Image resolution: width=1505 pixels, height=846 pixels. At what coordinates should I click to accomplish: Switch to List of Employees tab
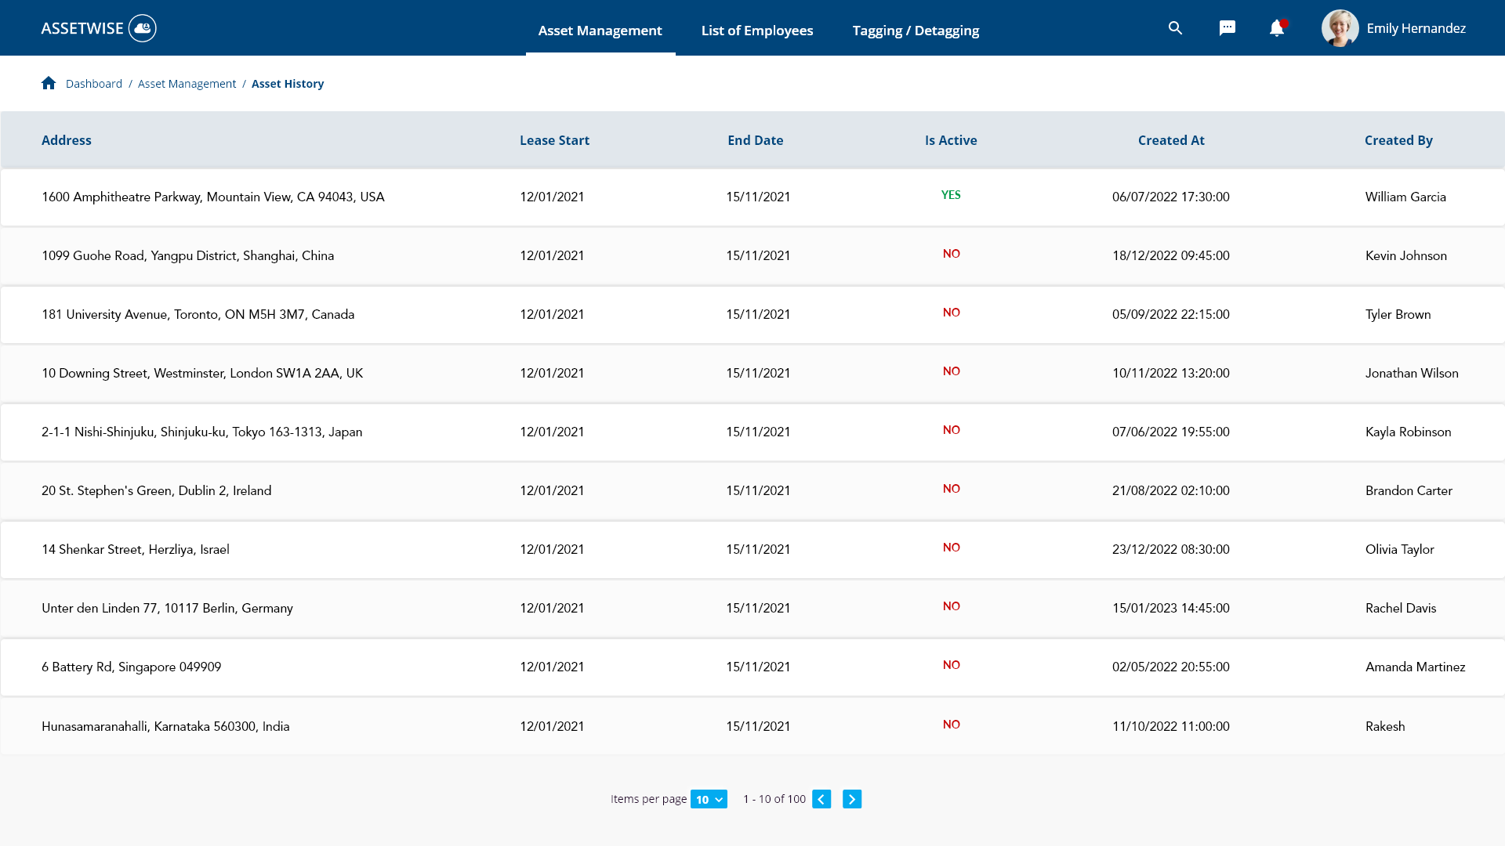756,31
